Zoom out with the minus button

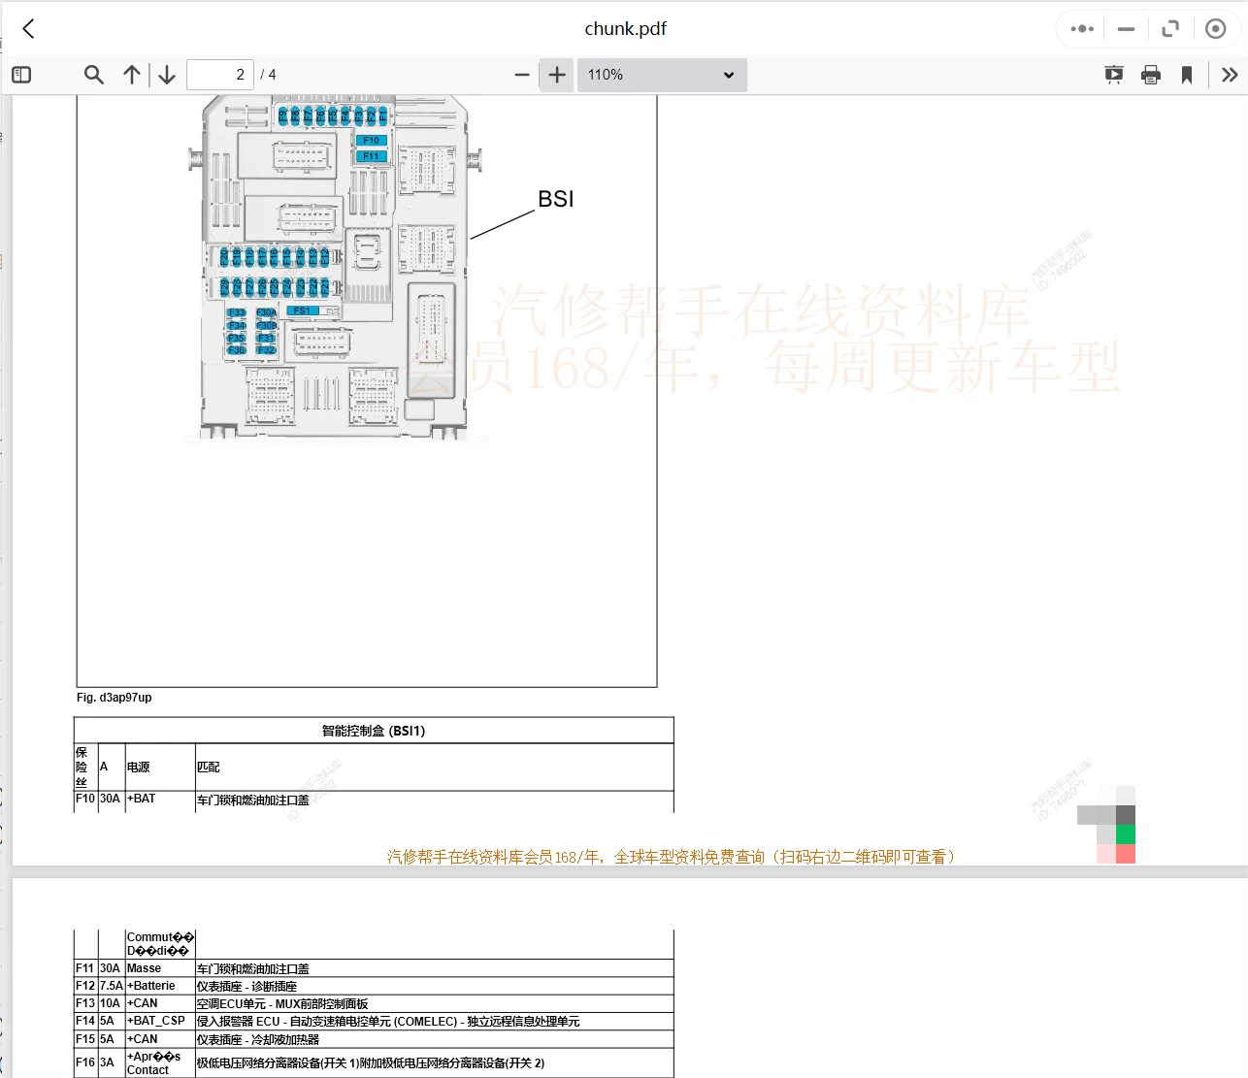coord(522,75)
